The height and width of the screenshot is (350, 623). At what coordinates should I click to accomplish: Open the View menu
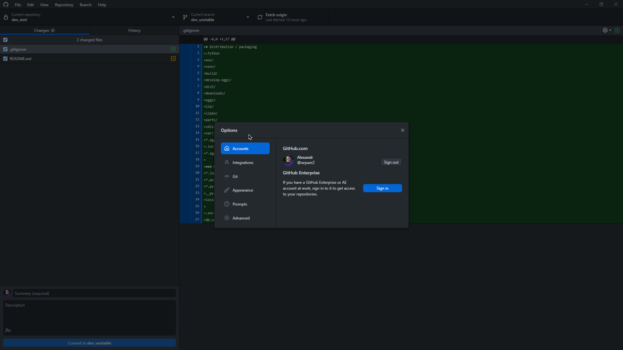44,5
